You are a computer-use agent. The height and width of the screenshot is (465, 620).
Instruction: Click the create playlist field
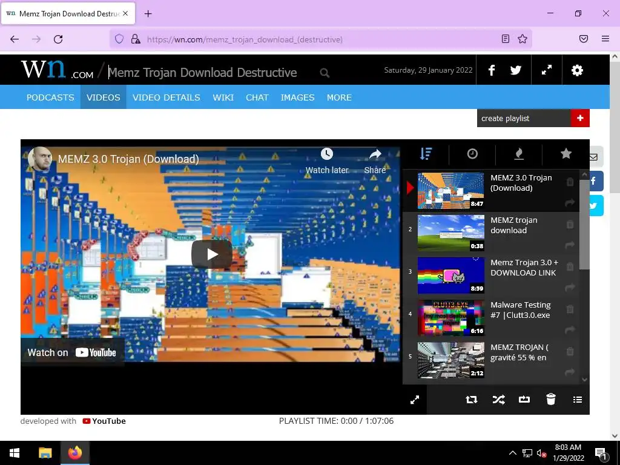click(x=524, y=118)
